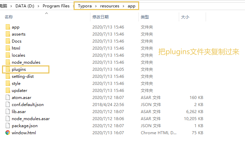Viewport: 245px width, 152px height.
Task: Select the conf.default.json file name
Action: (x=28, y=105)
